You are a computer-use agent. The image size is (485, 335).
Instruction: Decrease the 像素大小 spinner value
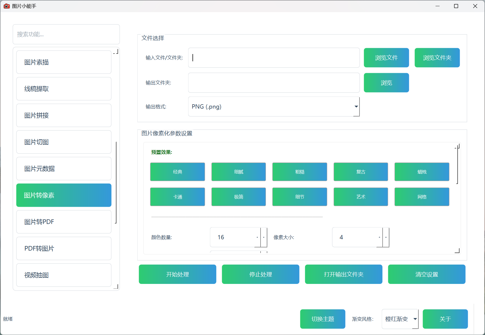click(386, 237)
